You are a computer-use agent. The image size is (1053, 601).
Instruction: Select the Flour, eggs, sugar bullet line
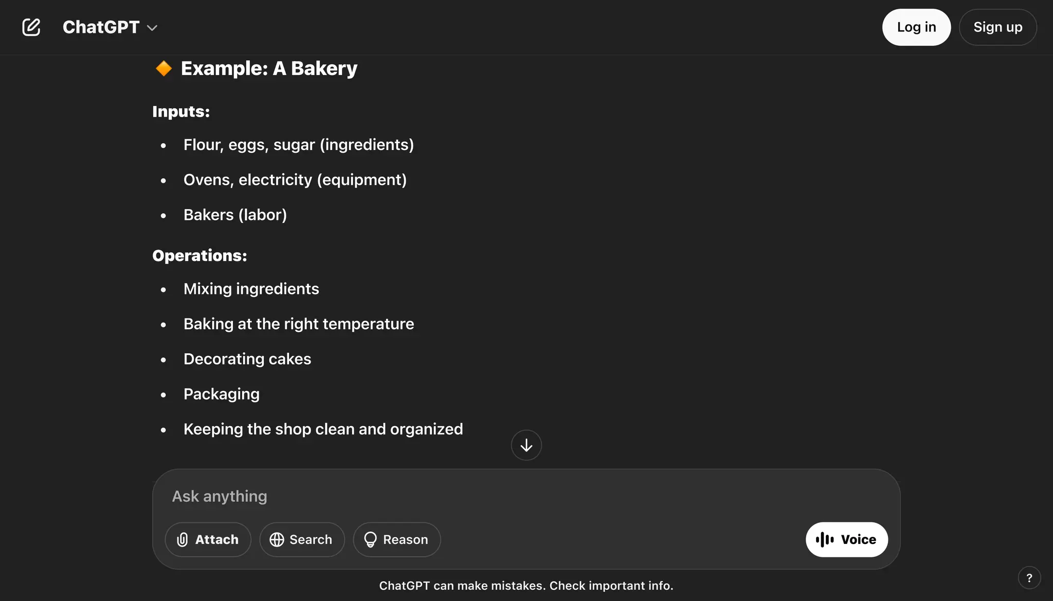298,145
